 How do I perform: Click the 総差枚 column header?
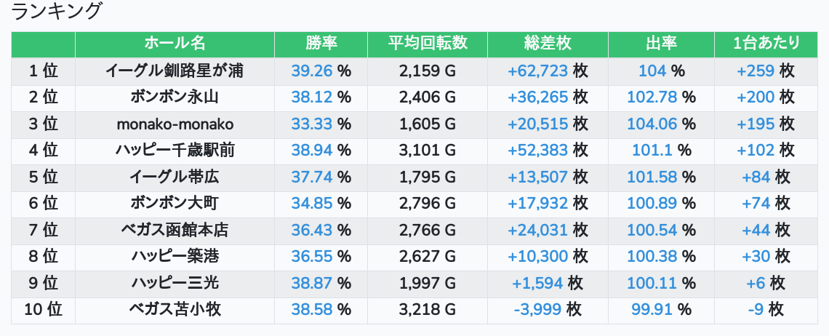click(548, 44)
